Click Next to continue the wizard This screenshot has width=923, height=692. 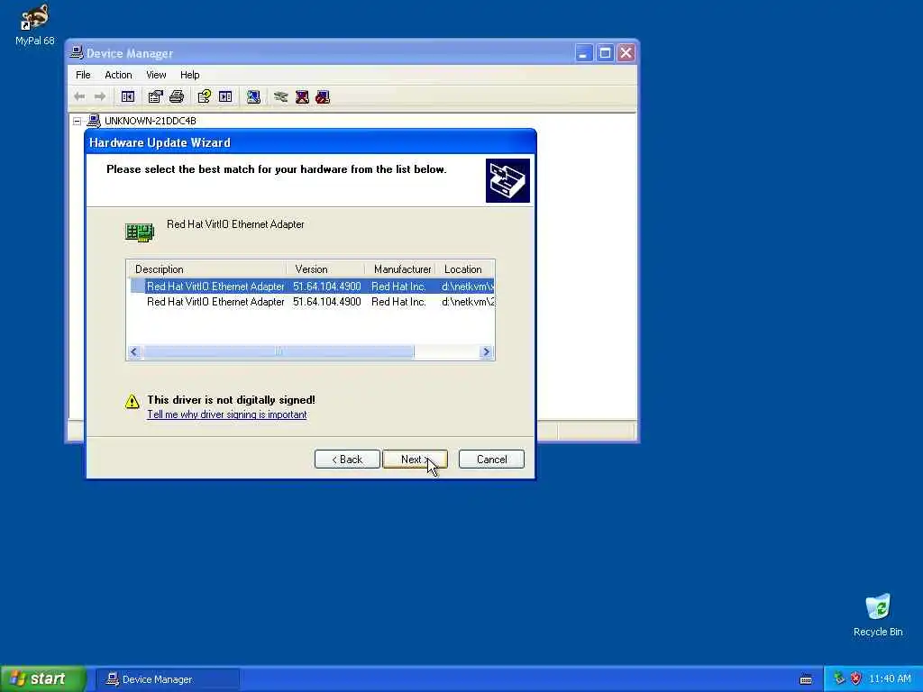[415, 460]
